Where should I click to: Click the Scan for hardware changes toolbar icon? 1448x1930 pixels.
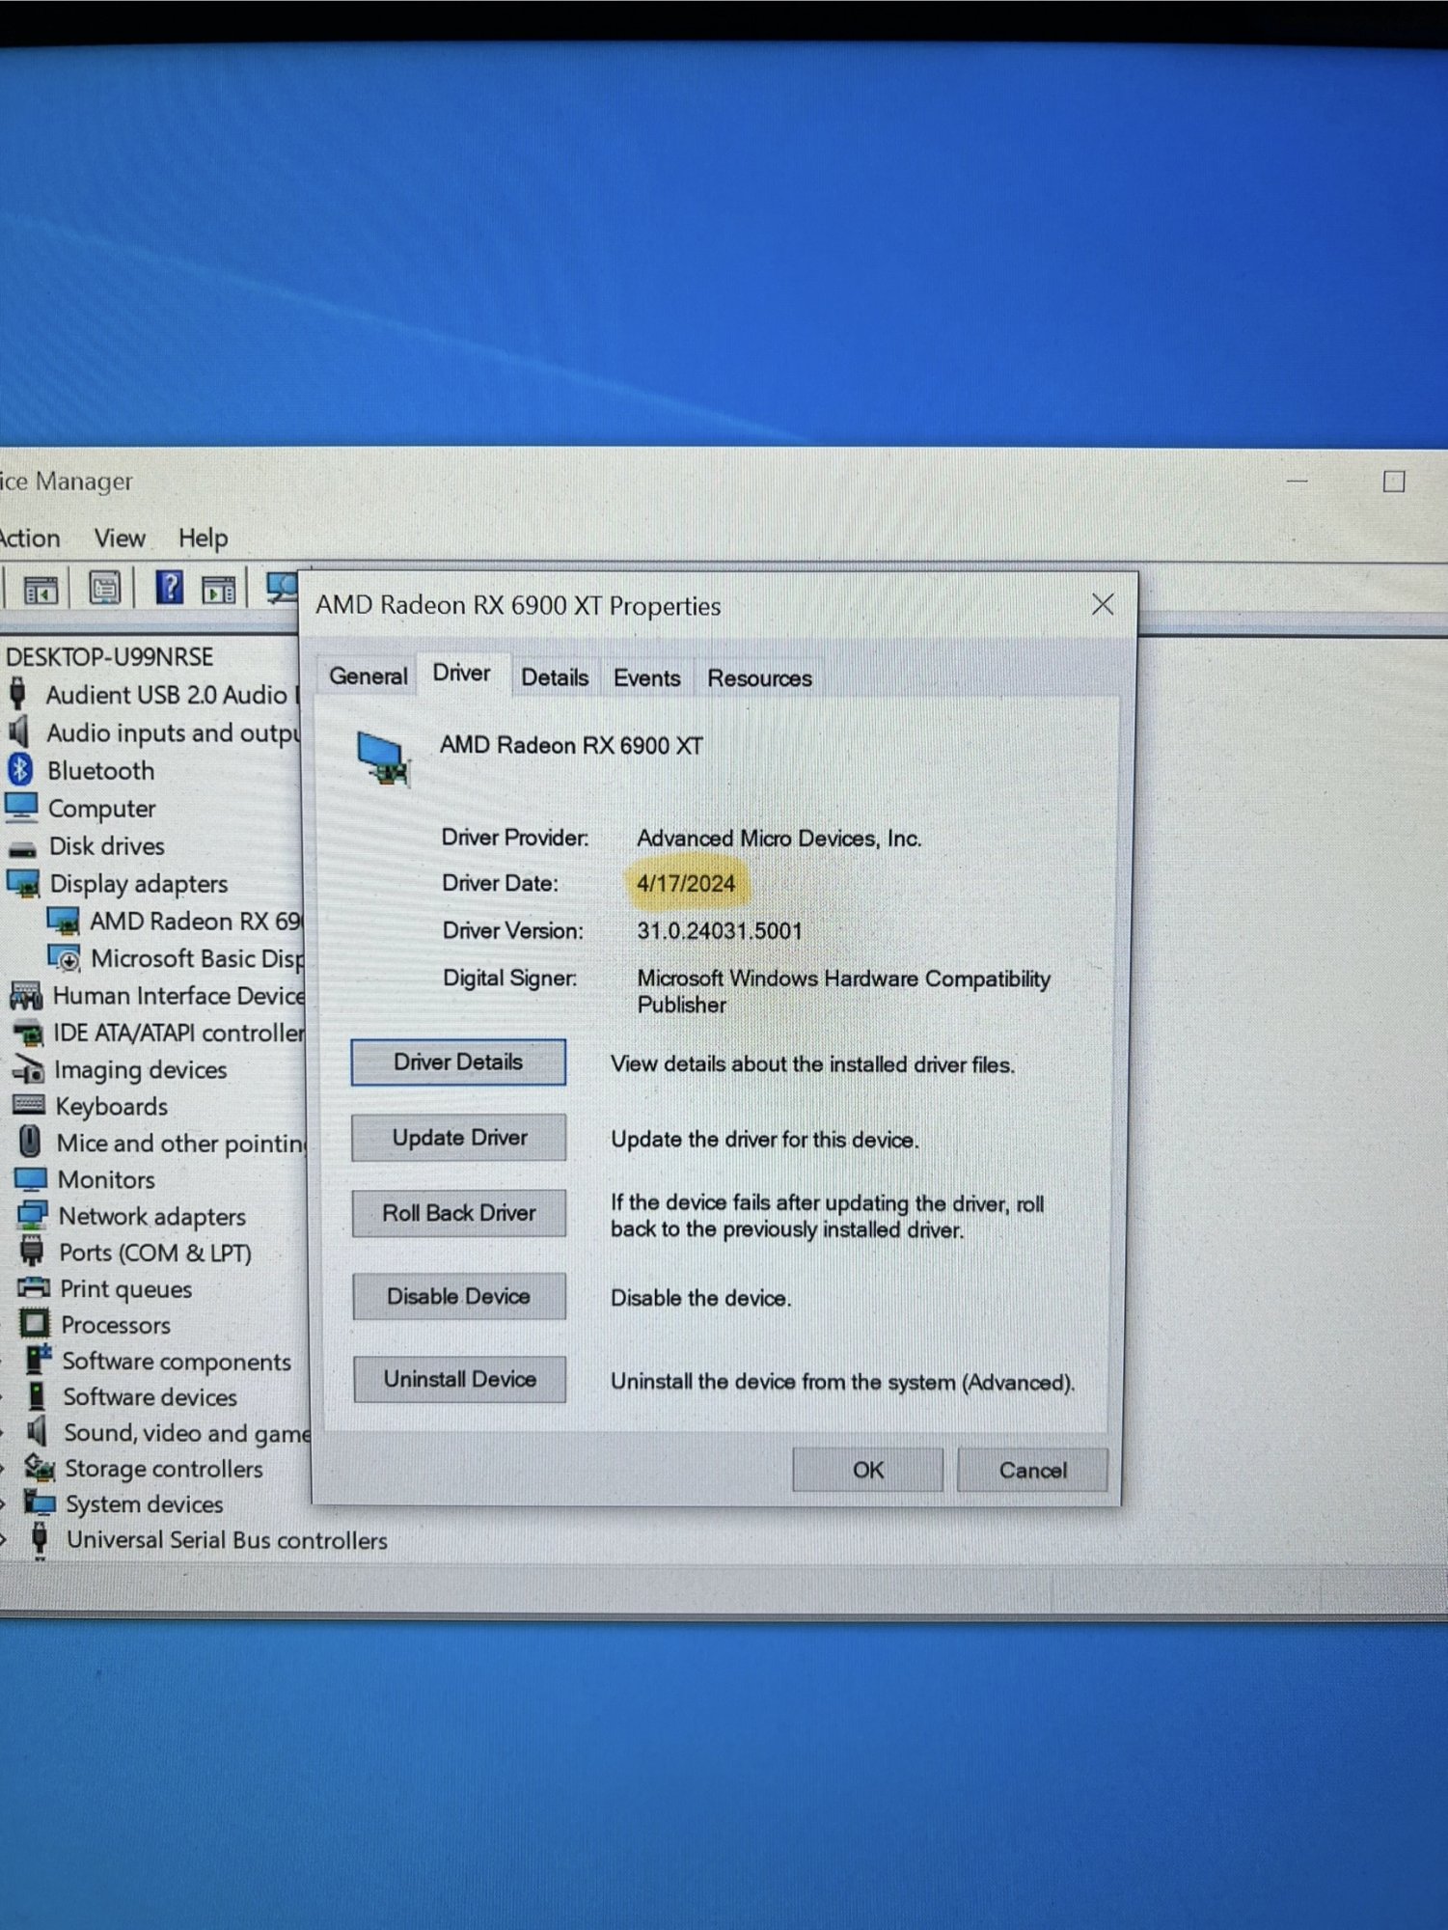click(x=282, y=588)
